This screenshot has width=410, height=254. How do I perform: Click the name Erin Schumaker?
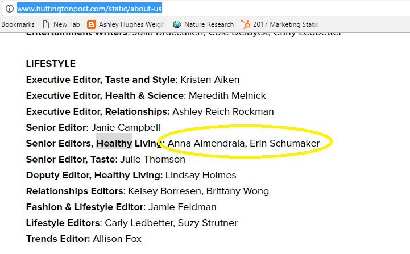point(284,143)
